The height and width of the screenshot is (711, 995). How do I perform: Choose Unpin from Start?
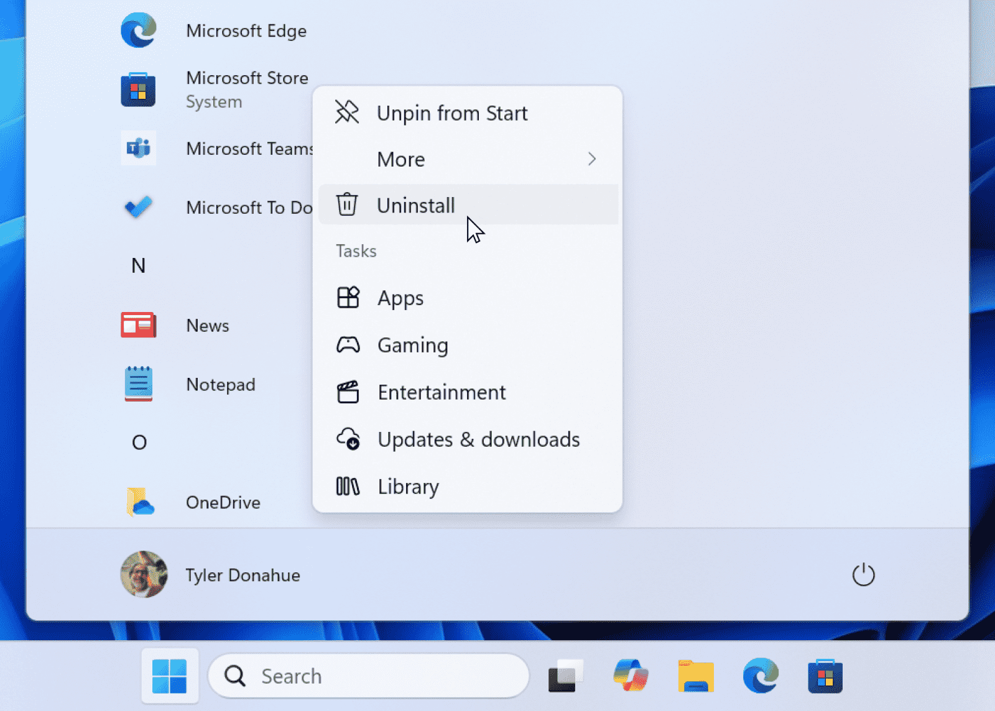click(452, 112)
